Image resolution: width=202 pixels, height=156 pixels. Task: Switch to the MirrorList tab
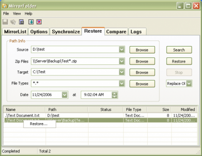[x=15, y=32]
